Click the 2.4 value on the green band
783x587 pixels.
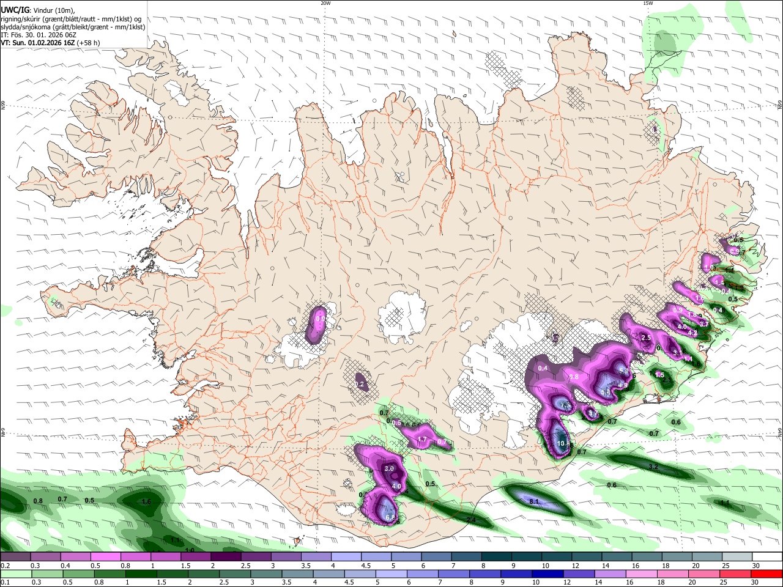[x=472, y=520]
